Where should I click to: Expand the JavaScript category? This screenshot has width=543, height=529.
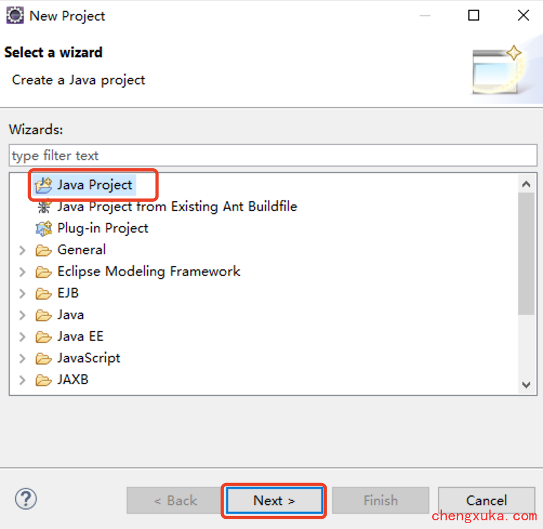[x=22, y=359]
